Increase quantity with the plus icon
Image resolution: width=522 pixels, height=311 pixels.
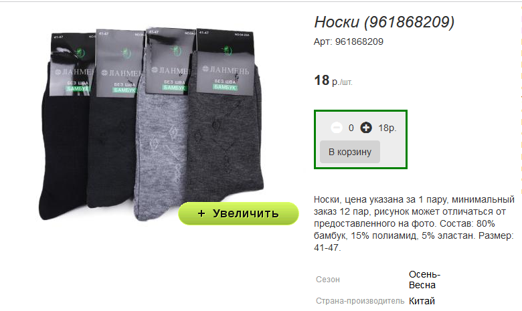[x=366, y=128]
